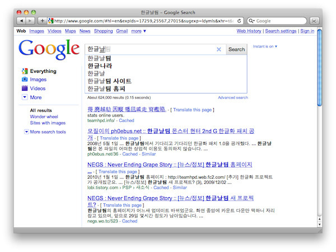
Task: Click the scrollbar down arrow
Action: click(320, 225)
